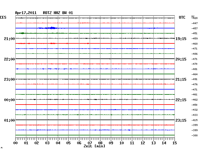Click the DC offset value -388

point(194,135)
